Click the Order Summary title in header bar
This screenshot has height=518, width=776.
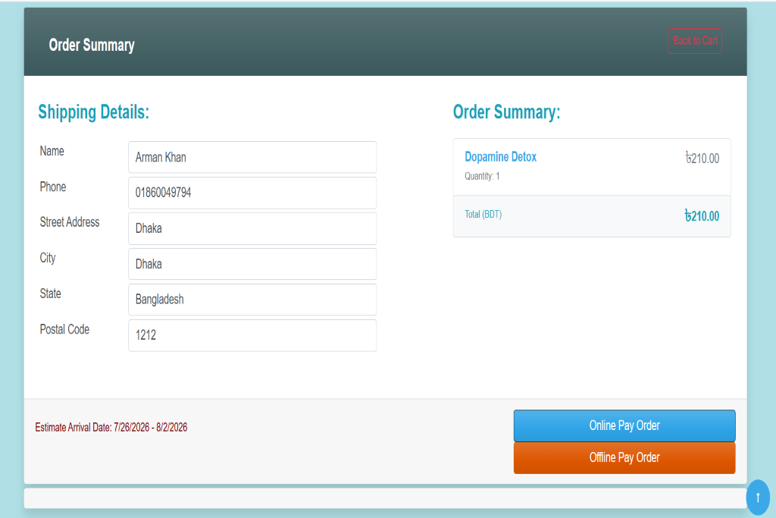tap(92, 45)
